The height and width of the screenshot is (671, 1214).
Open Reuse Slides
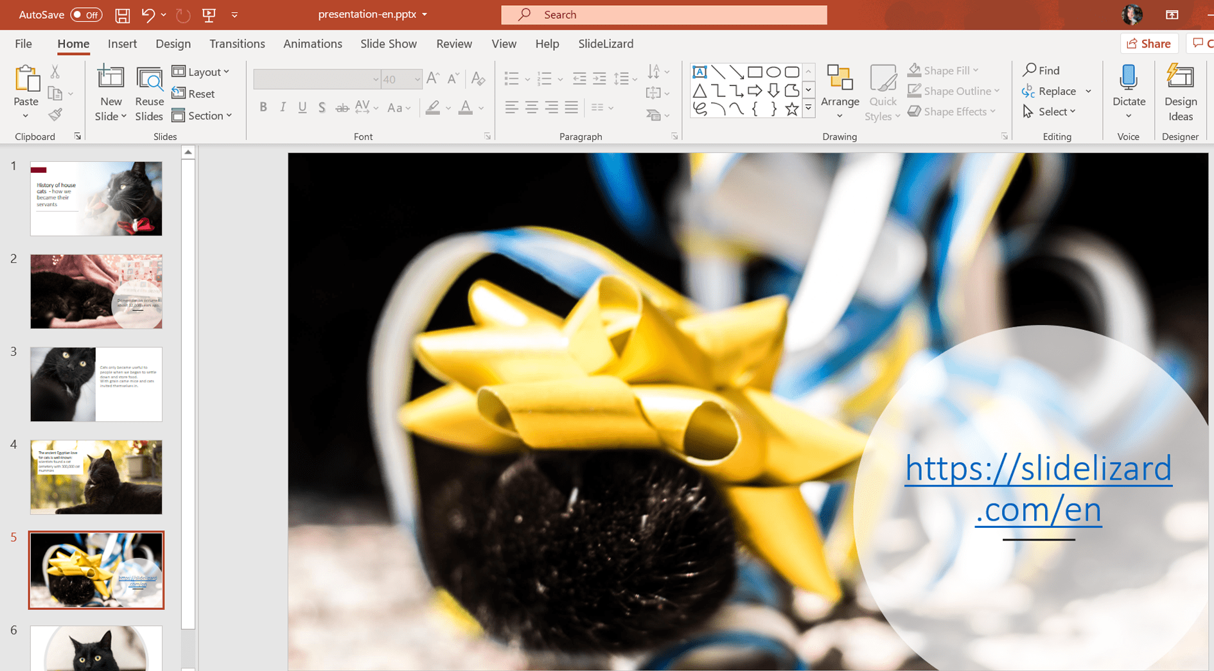(x=149, y=93)
